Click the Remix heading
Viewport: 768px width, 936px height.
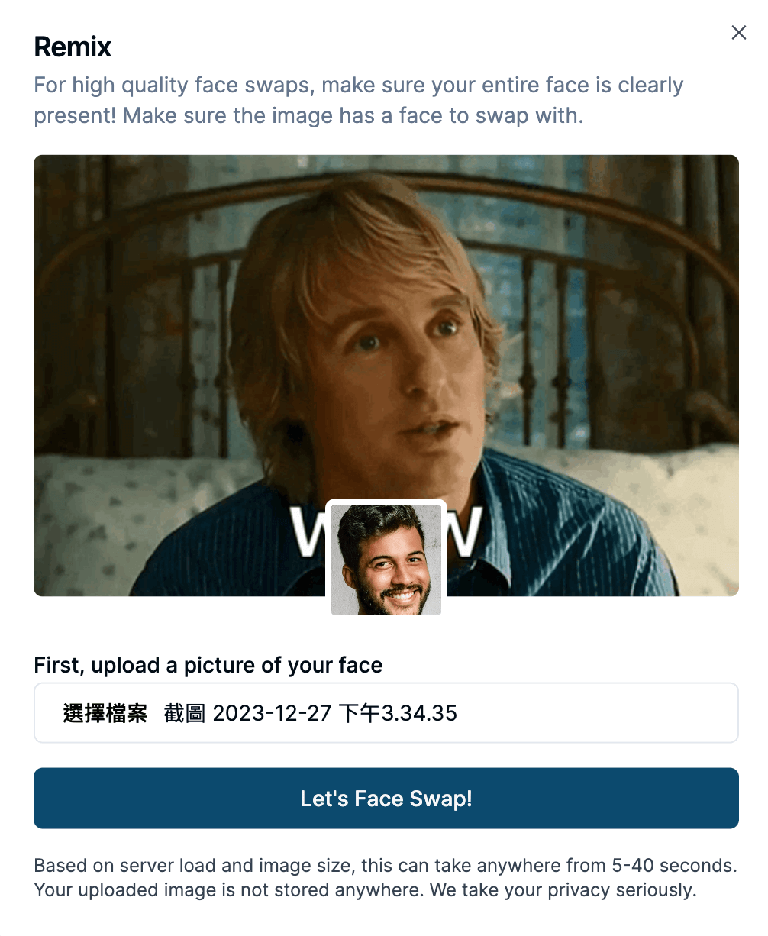coord(73,47)
